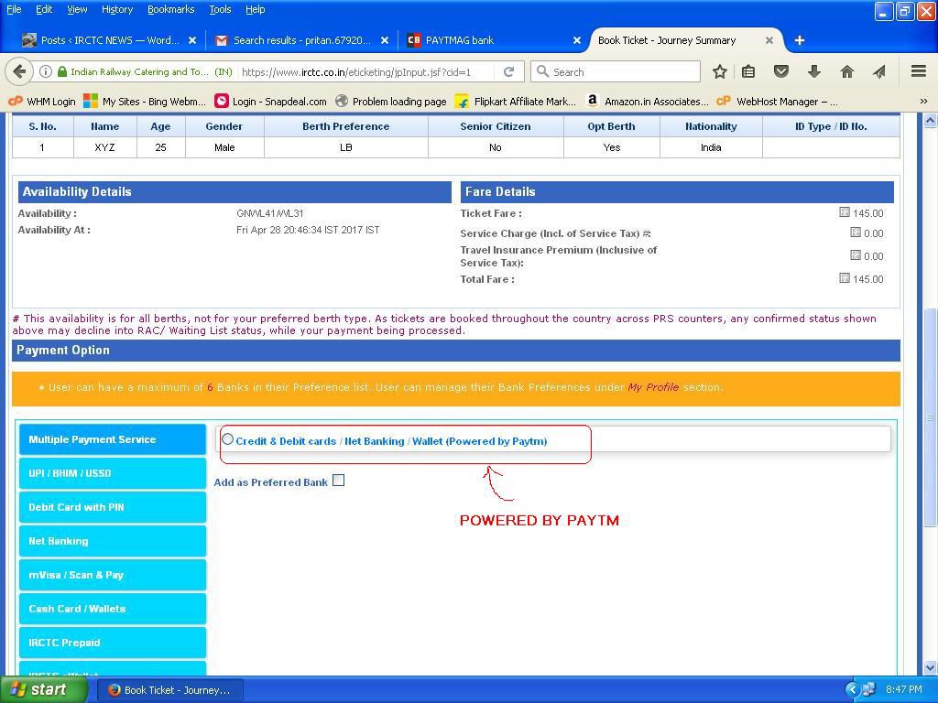Send tab to device icon
This screenshot has width=938, height=703.
pos(878,71)
